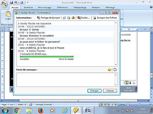The image size is (153, 114).
Task: Open Internet Explorer from taskbar
Action: 65,110
